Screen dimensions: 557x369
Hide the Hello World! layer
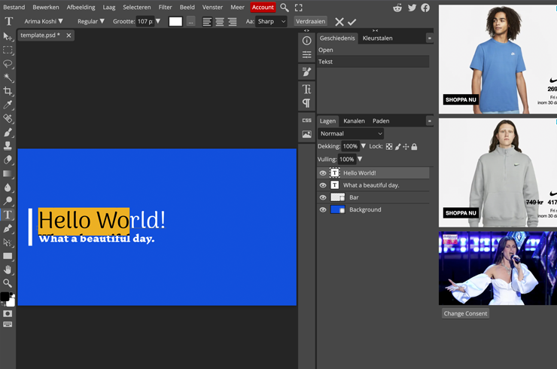[323, 173]
